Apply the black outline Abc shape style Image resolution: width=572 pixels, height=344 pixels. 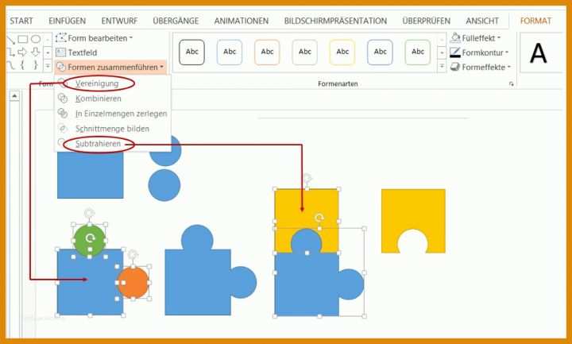(x=191, y=52)
